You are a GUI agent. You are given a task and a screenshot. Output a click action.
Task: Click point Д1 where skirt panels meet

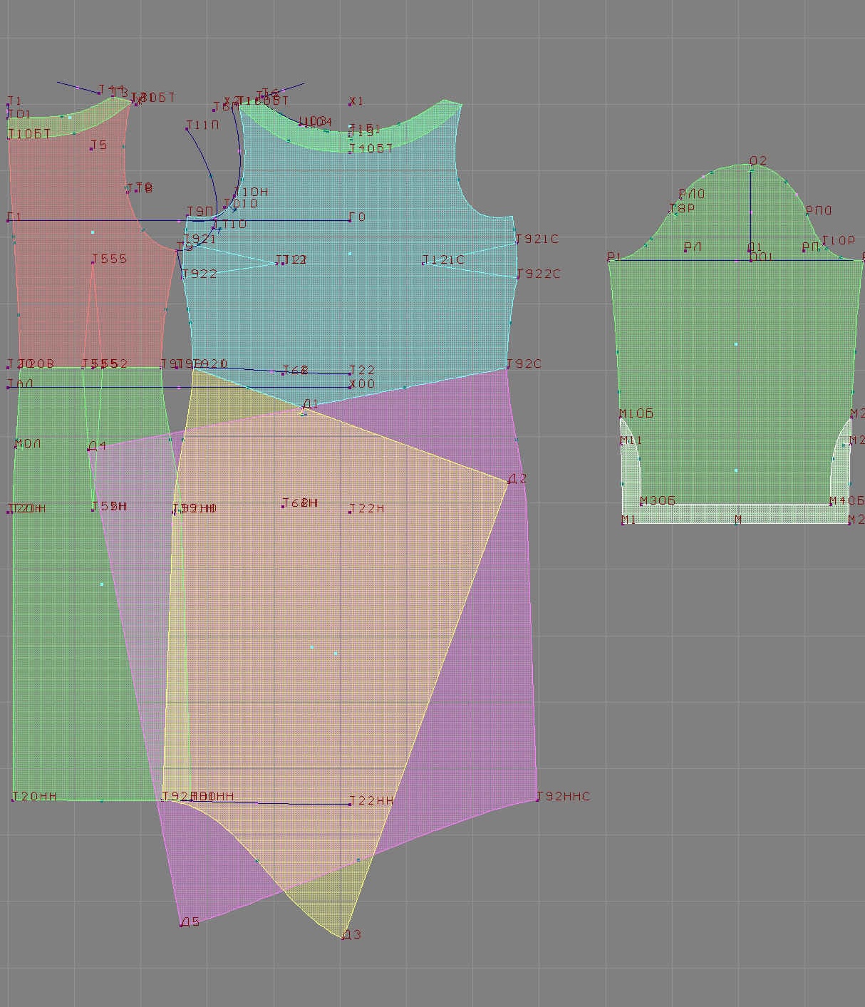pyautogui.click(x=304, y=408)
